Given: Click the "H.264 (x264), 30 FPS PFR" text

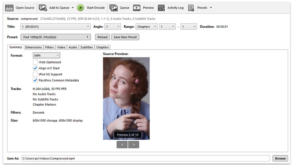Looking at the screenshot, I should point(49,89).
